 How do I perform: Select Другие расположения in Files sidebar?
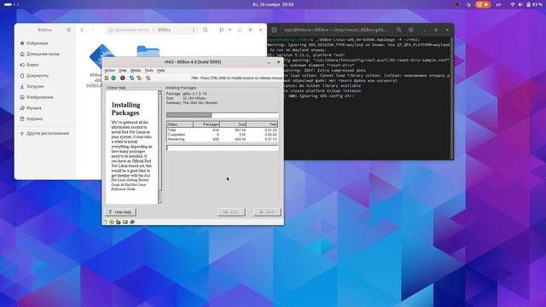[x=45, y=133]
